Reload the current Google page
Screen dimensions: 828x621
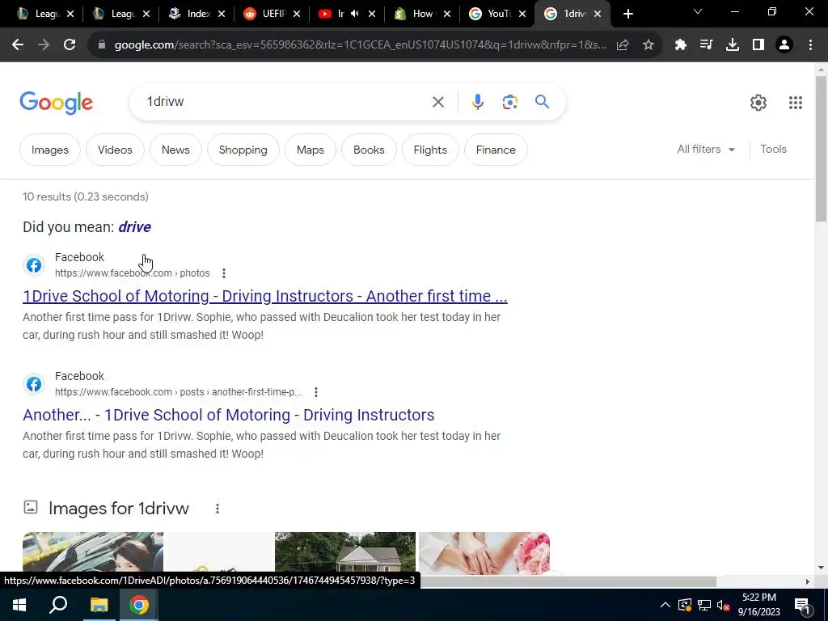click(70, 45)
